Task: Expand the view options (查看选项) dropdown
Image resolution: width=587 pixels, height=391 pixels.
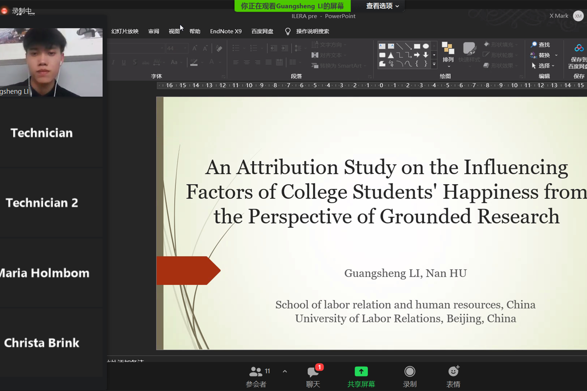Action: point(382,6)
